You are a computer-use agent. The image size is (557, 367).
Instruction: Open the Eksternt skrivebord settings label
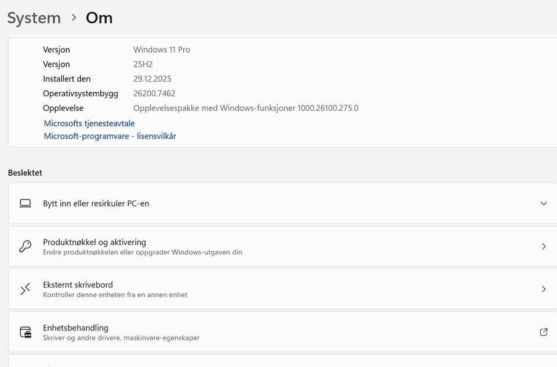[78, 285]
